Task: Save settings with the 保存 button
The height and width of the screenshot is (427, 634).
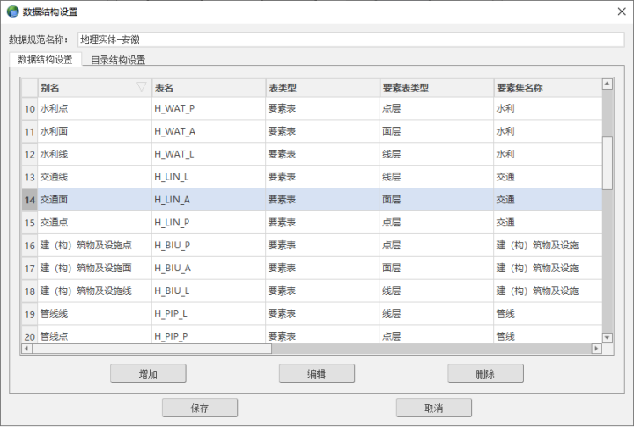Action: [200, 408]
